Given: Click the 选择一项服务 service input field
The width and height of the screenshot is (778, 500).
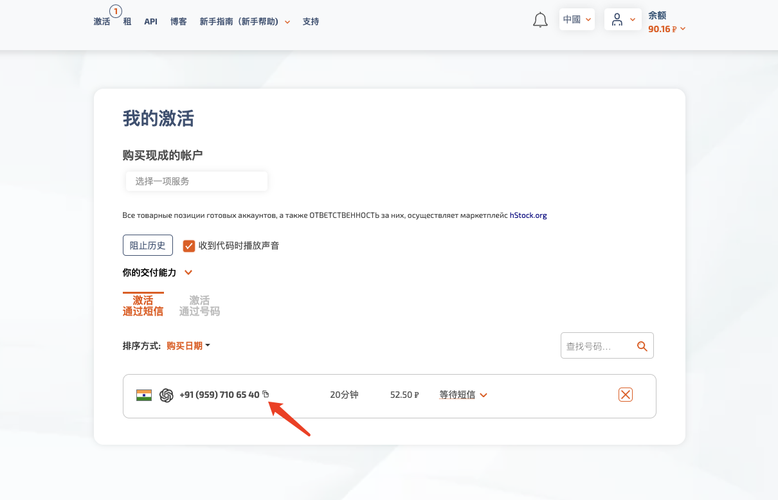Looking at the screenshot, I should [x=196, y=181].
